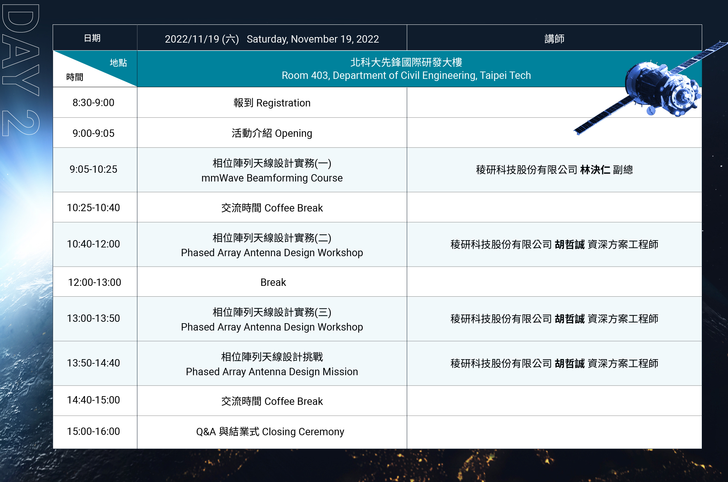Select the 14:40-15:00 Coffee Break row
Viewport: 728px width, 482px height.
coord(272,401)
